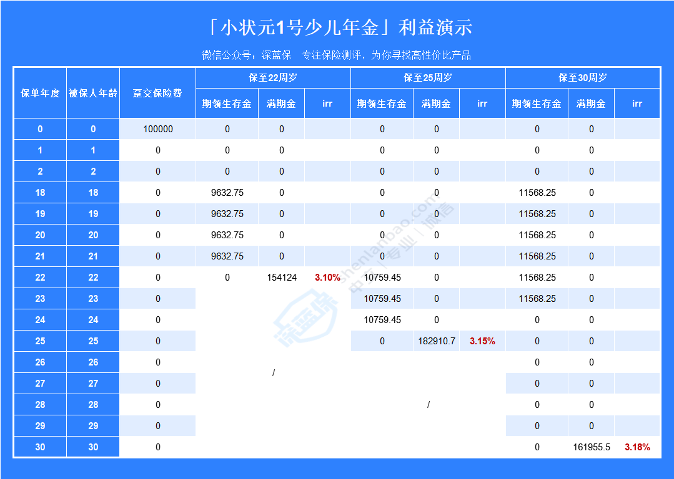Click the 被保人年龄 cell reading 2
This screenshot has width=674, height=479.
tap(93, 172)
